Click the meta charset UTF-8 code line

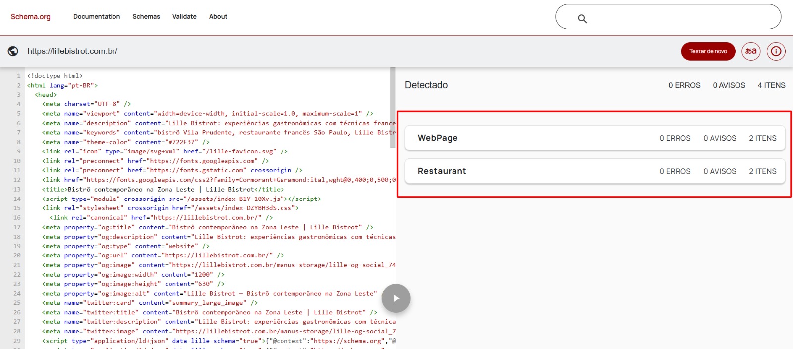click(87, 104)
